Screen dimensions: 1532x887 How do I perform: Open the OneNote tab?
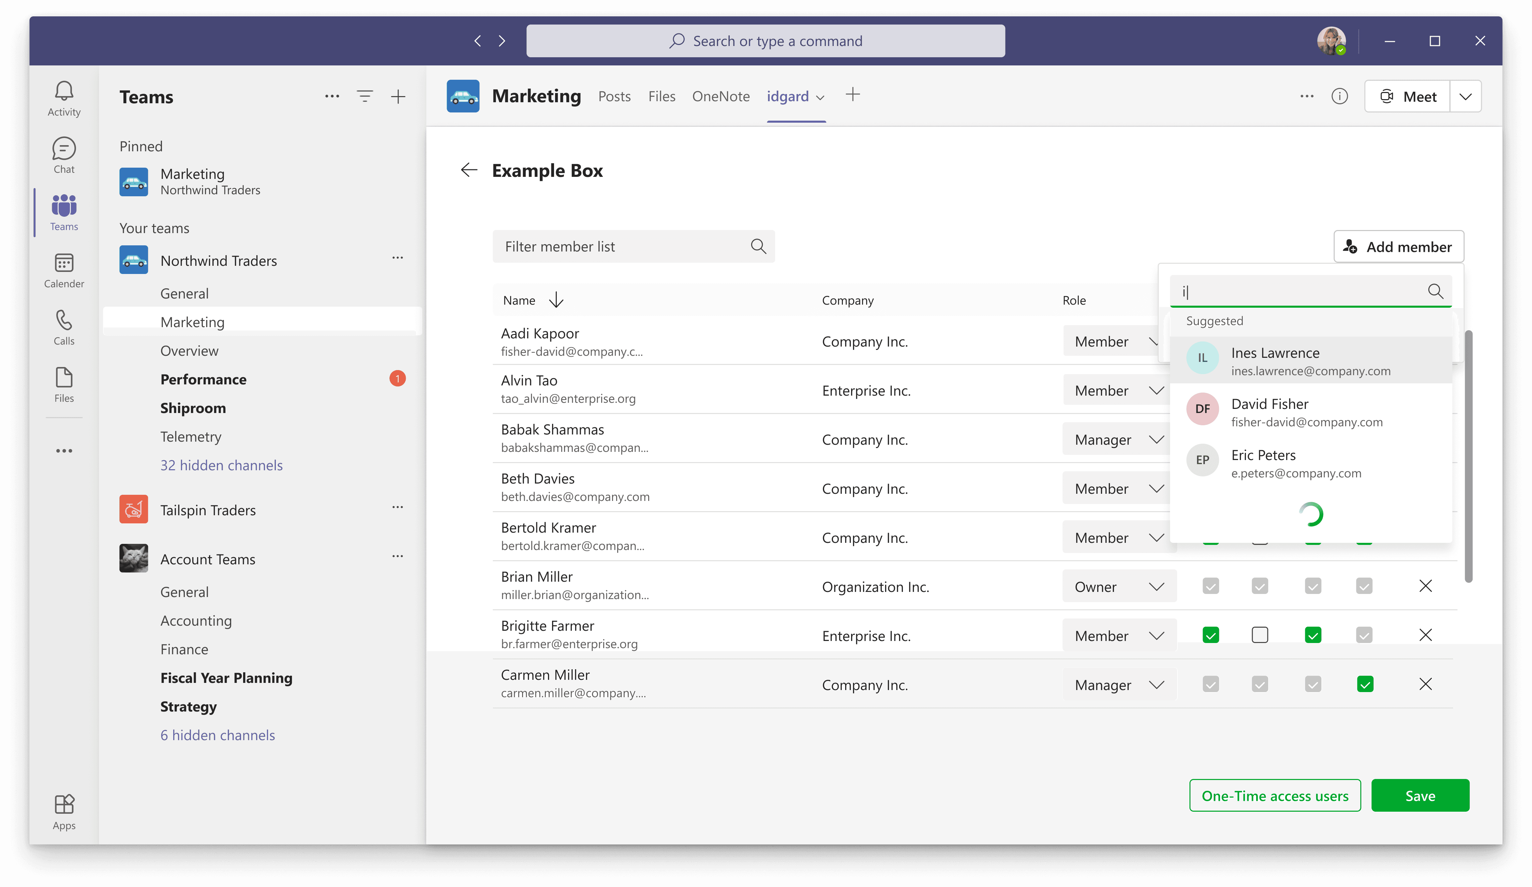pyautogui.click(x=720, y=96)
